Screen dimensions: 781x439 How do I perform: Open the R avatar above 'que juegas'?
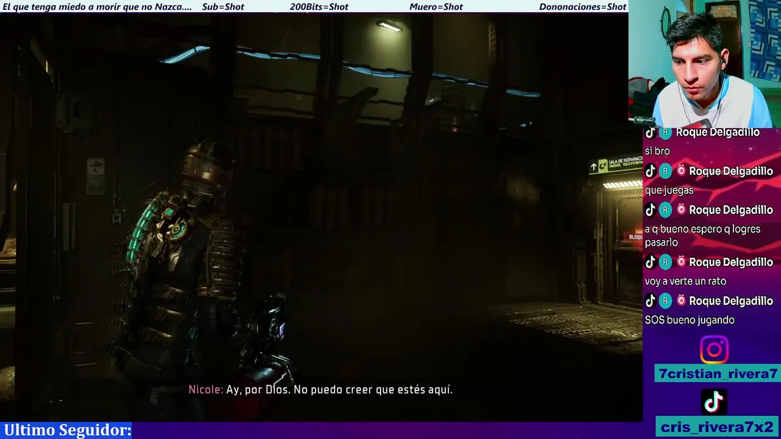pyautogui.click(x=665, y=171)
